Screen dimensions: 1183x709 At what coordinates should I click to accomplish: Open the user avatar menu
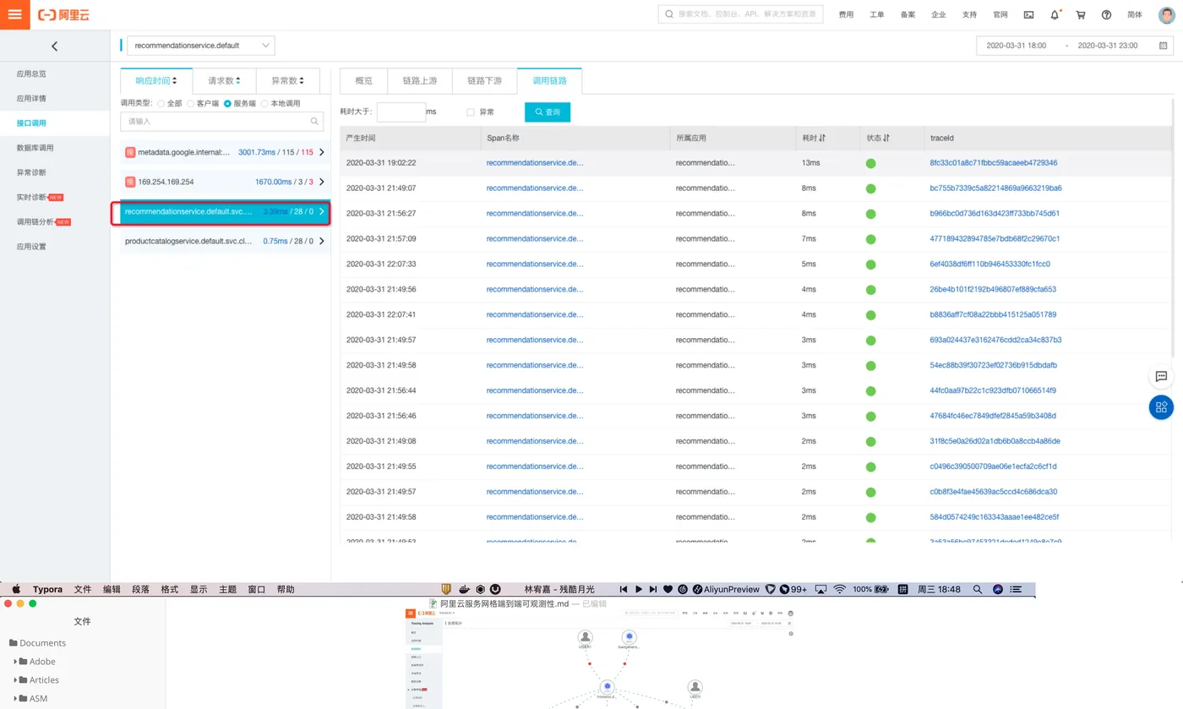click(x=1167, y=14)
